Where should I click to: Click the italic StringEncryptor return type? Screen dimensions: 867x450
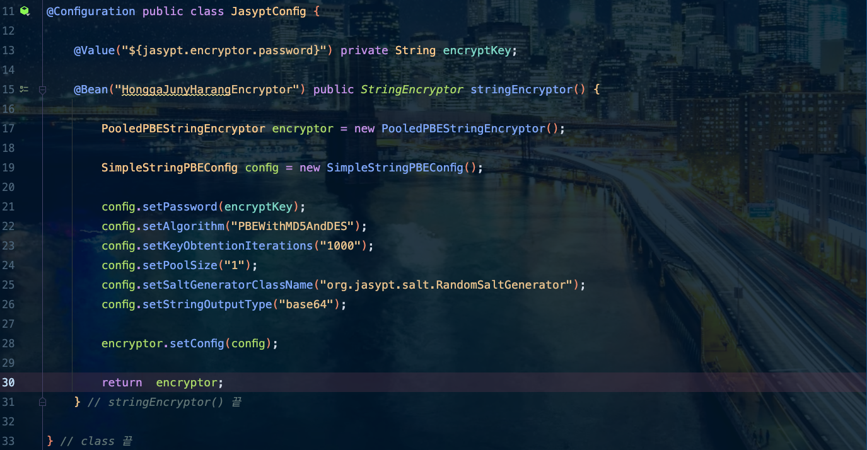tap(412, 89)
